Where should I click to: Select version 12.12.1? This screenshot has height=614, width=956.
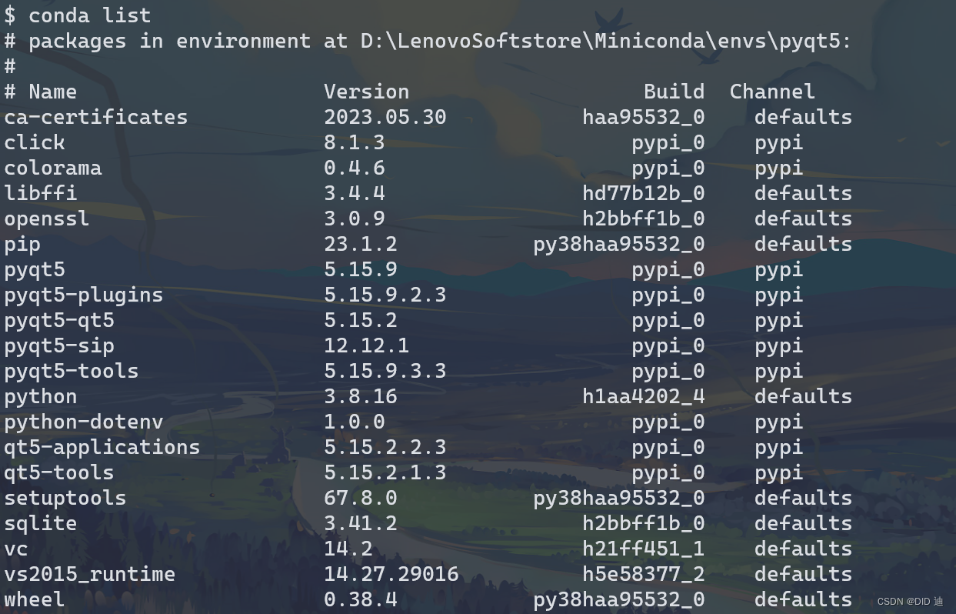tap(367, 345)
